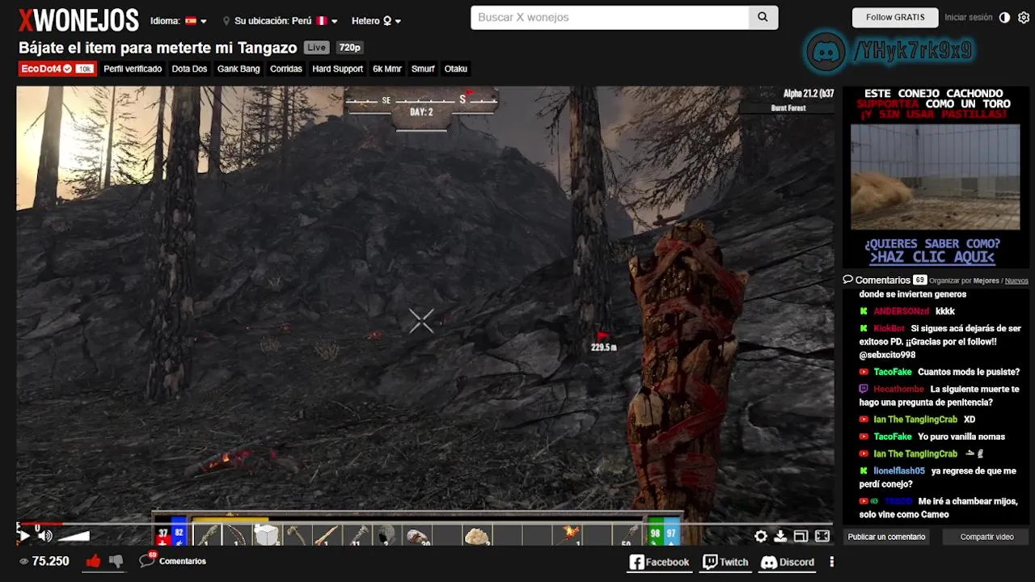Mute the video with the speaker icon
The image size is (1035, 582).
click(45, 535)
